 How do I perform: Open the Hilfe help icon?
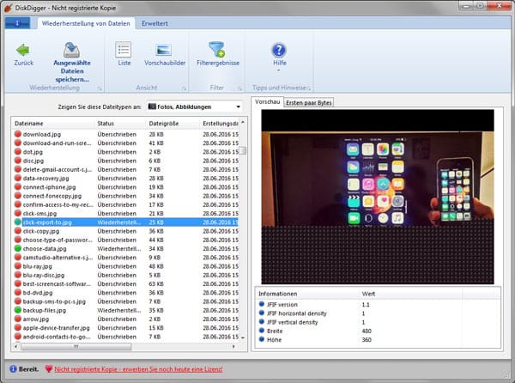coord(278,51)
